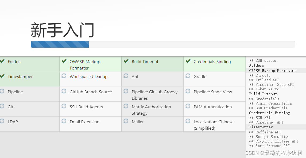Click the pending refresh icon beside LDAP

pyautogui.click(x=2, y=121)
